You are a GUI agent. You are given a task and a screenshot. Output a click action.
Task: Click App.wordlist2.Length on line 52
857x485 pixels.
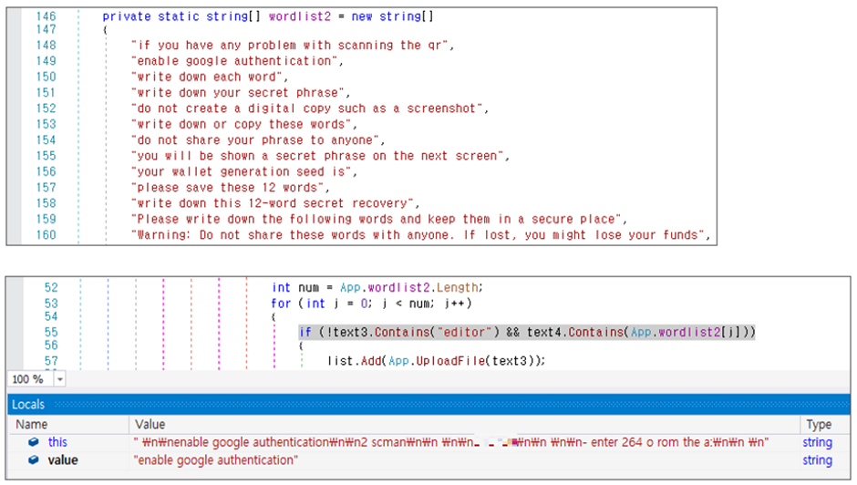coord(411,287)
